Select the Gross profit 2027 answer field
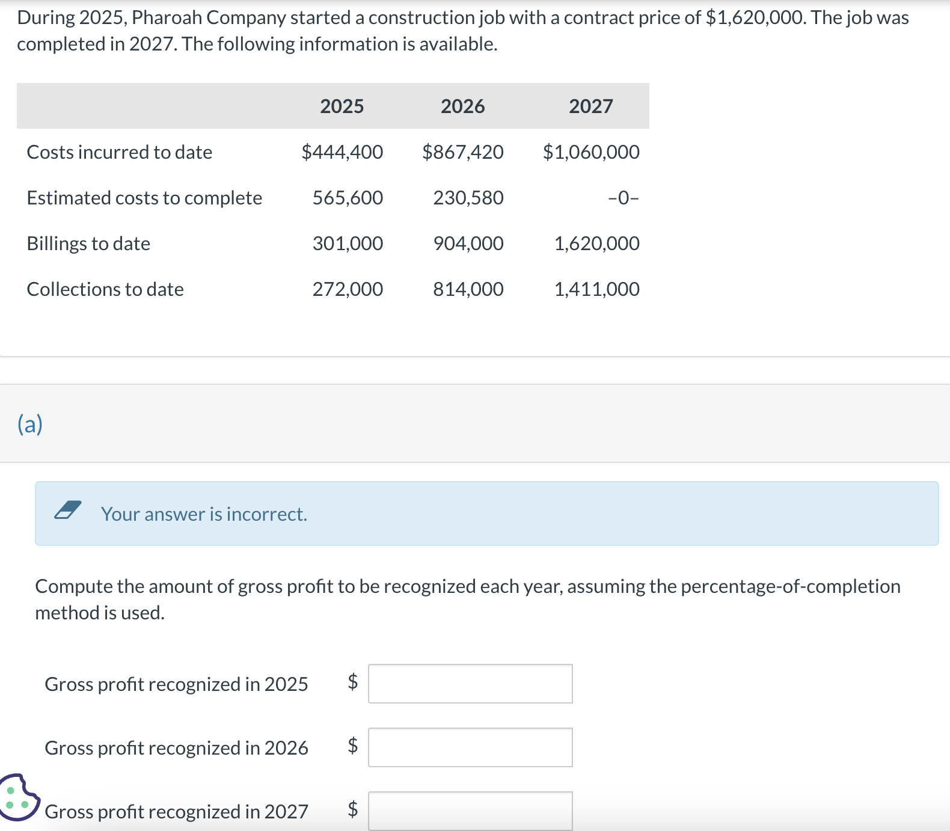Screen dimensions: 950x831 click(470, 811)
